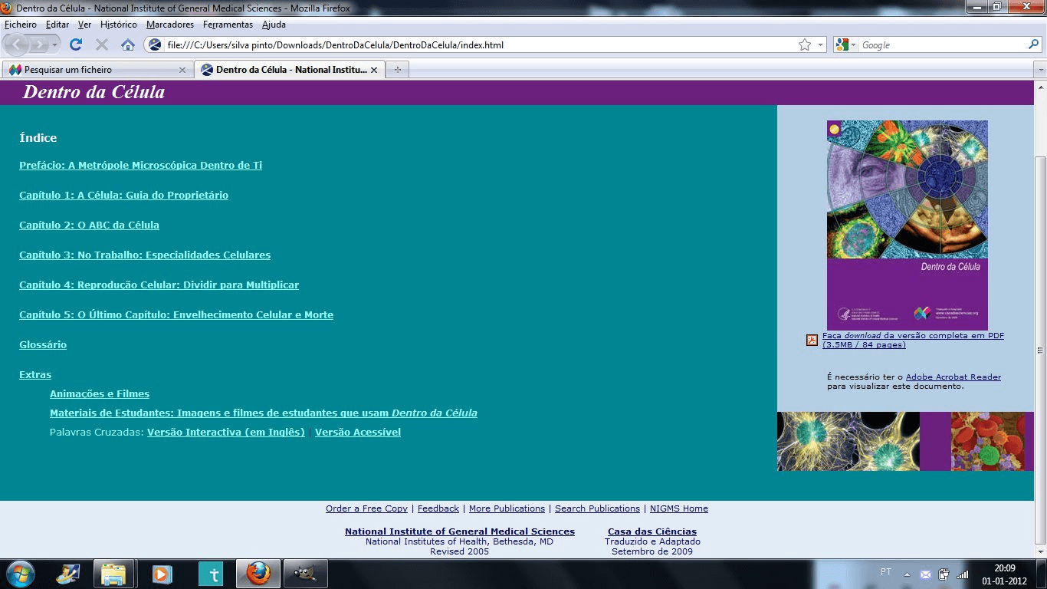Click the favicon on Pesquisar um ficheiro tab
Screen dimensions: 1047x589
15,70
